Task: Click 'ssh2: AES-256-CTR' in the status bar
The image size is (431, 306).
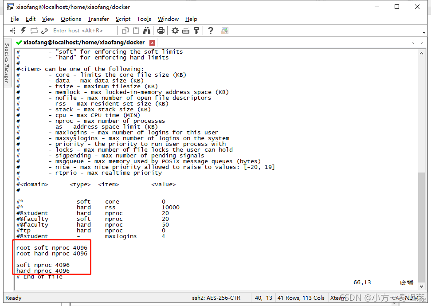Action: point(216,298)
